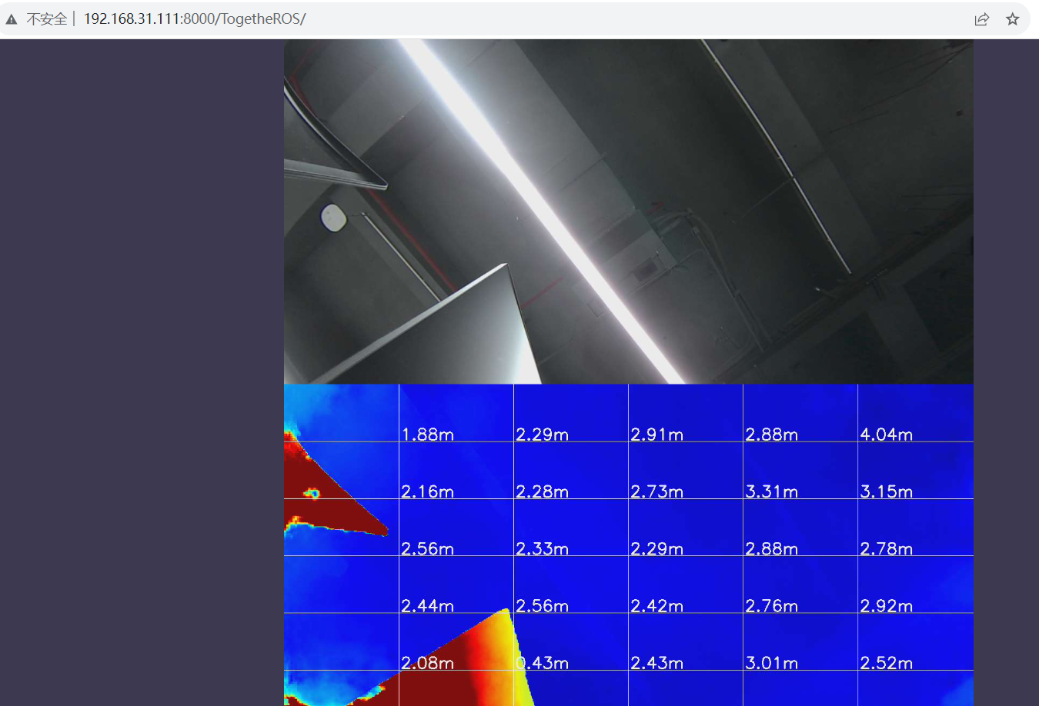Click the URL 192.168.31.111:8000/TogetheROS/ in address bar
The width and height of the screenshot is (1039, 706).
click(x=195, y=19)
